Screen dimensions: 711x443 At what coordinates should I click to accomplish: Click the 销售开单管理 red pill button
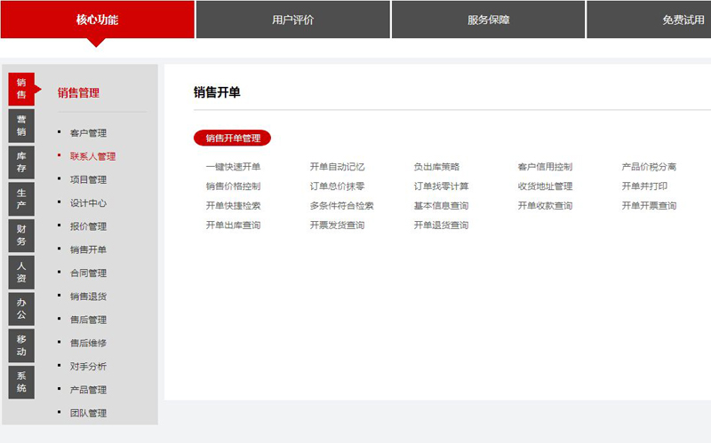[232, 138]
